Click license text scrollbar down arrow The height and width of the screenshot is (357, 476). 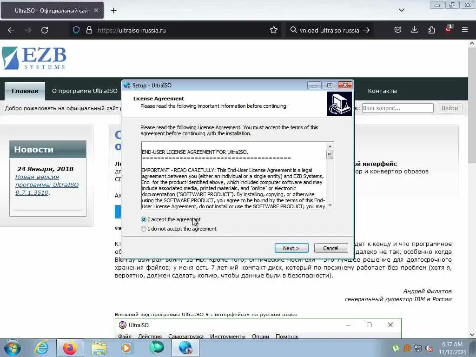(x=330, y=205)
